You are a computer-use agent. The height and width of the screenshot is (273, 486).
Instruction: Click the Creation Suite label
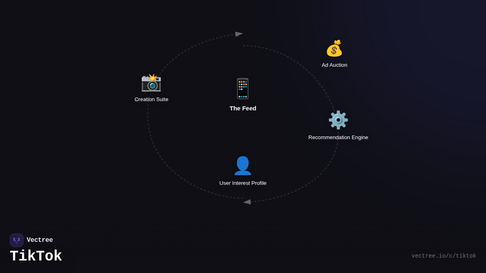pyautogui.click(x=151, y=99)
